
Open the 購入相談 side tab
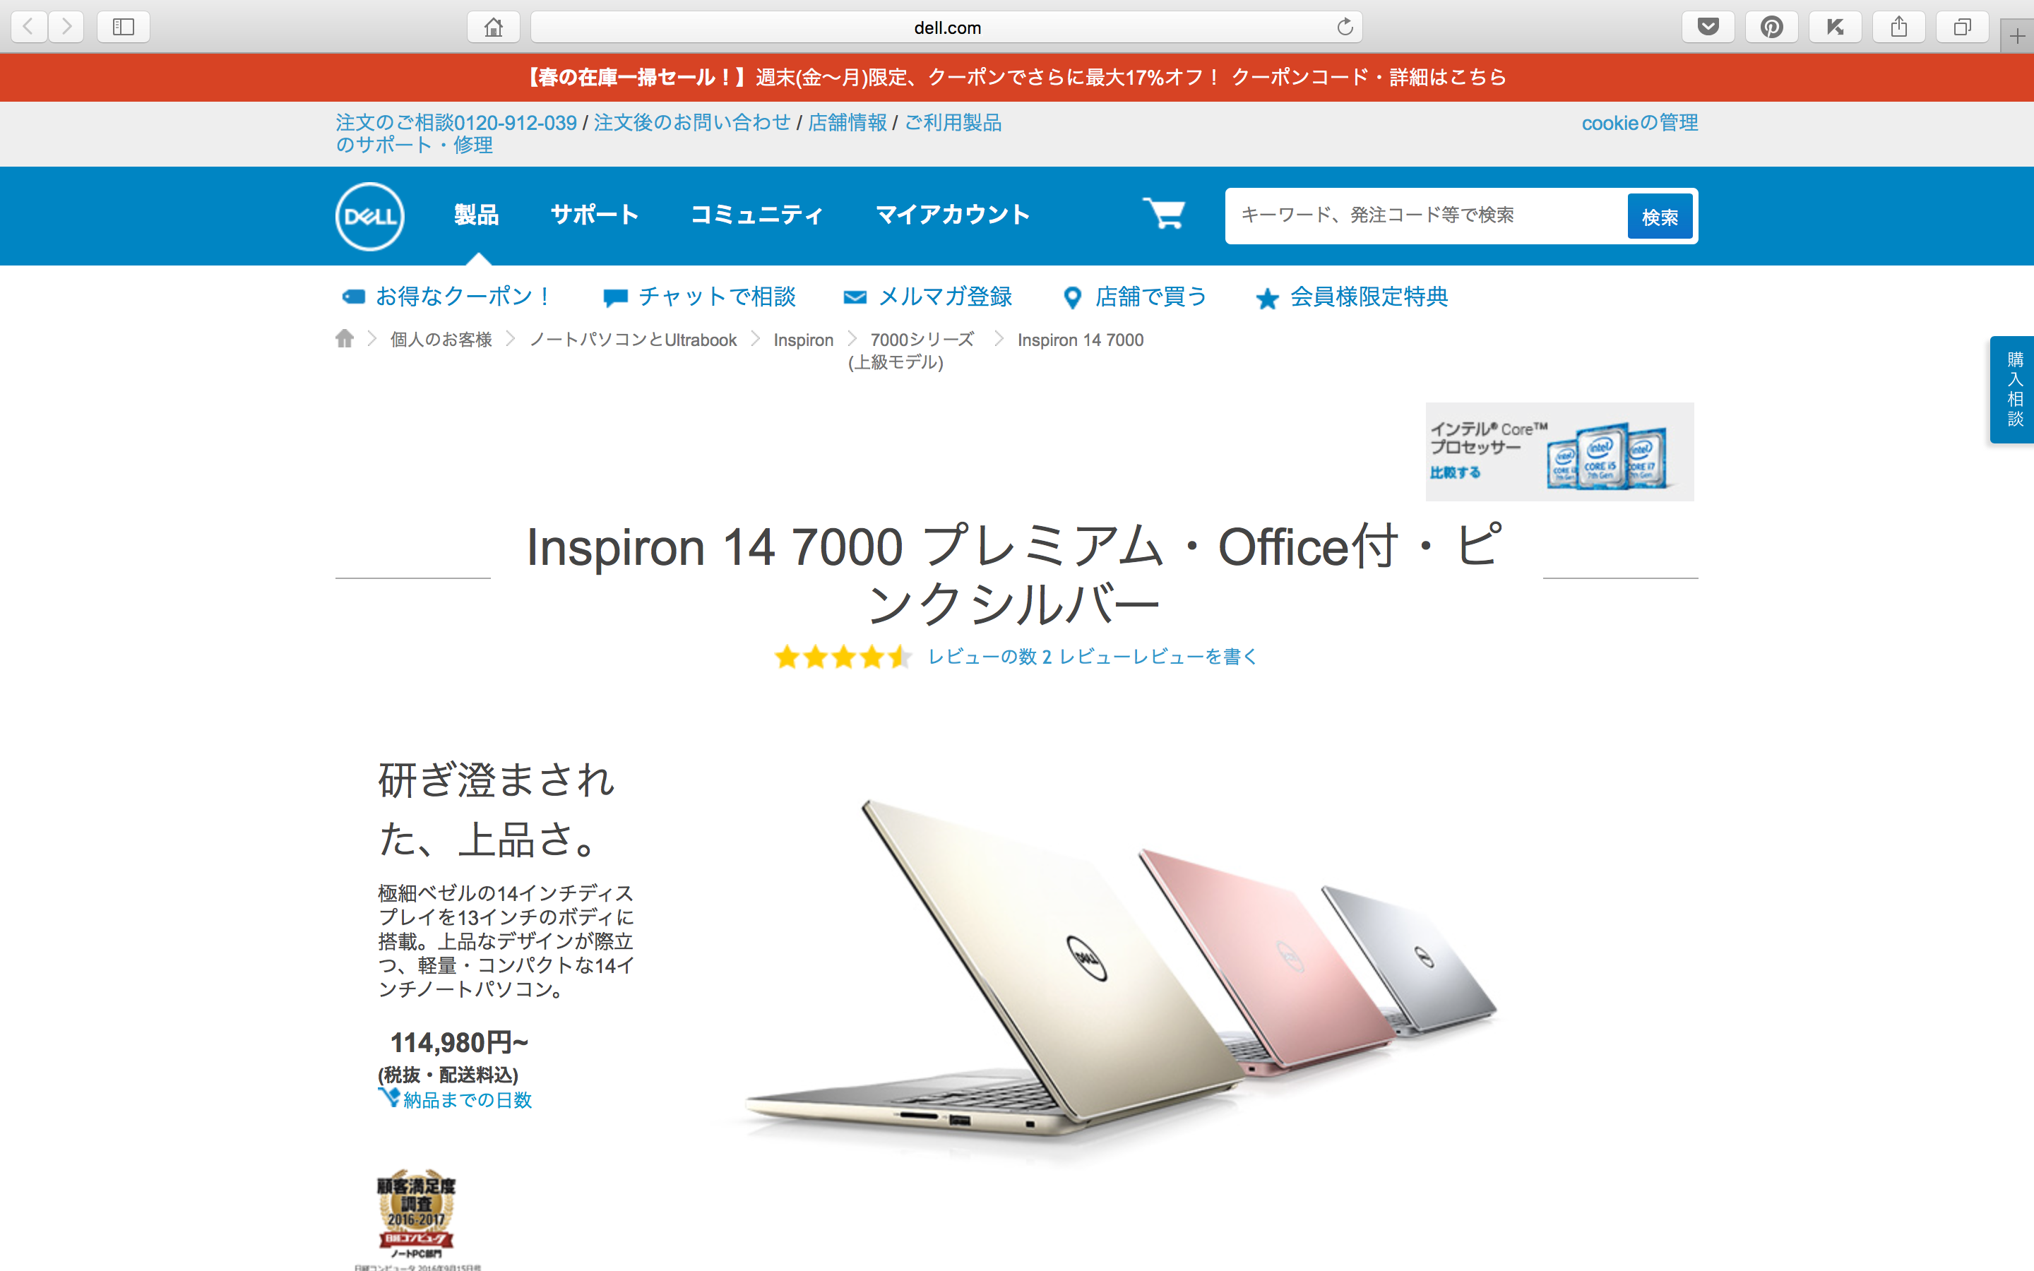(2014, 389)
